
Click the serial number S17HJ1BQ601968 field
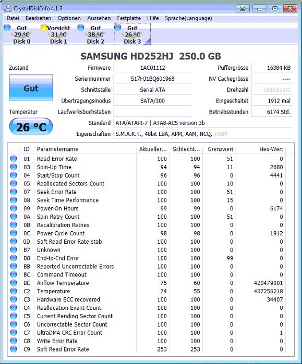pos(152,79)
